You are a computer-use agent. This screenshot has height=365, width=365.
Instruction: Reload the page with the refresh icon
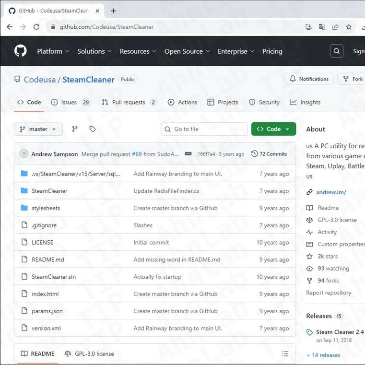click(x=36, y=27)
